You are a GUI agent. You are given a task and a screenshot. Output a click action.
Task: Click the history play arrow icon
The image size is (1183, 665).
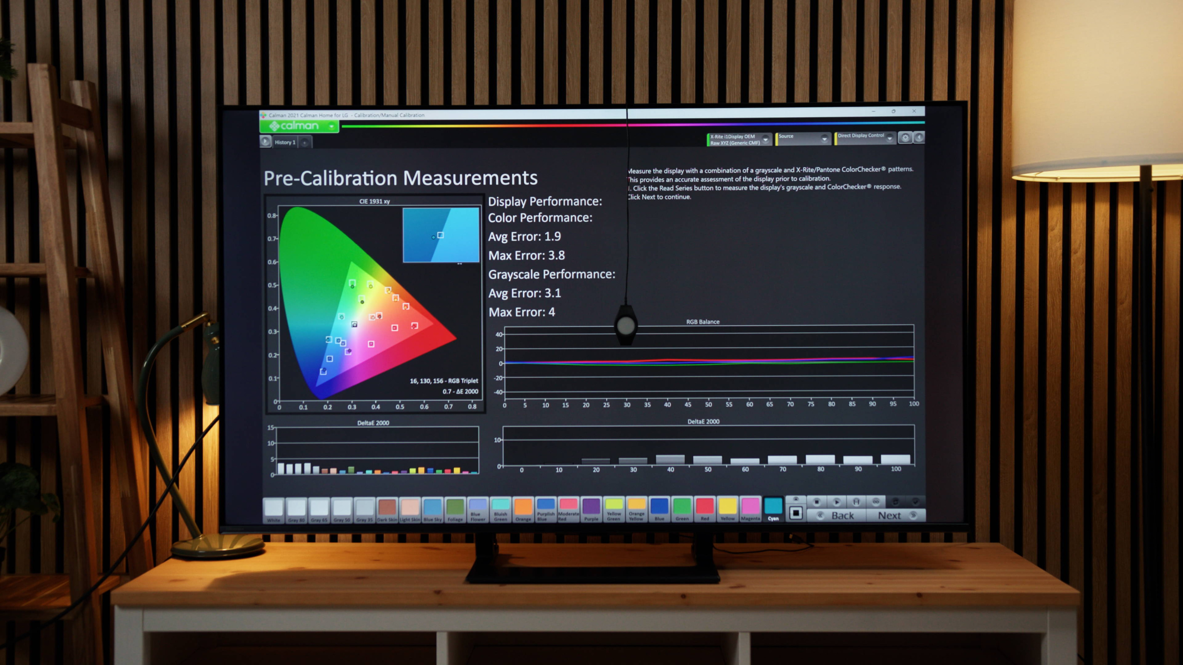(265, 142)
